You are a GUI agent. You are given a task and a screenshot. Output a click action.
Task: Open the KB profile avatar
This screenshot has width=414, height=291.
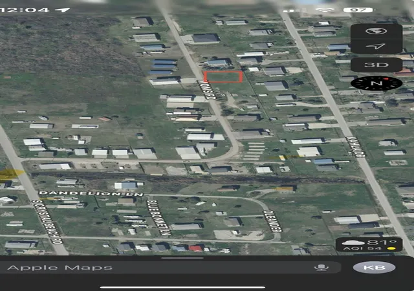tap(374, 268)
